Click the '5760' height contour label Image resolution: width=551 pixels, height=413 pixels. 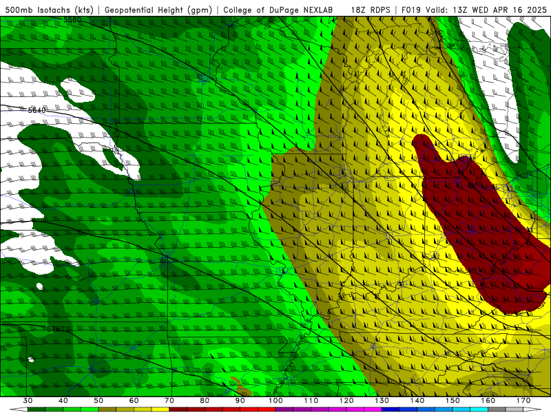click(56, 329)
